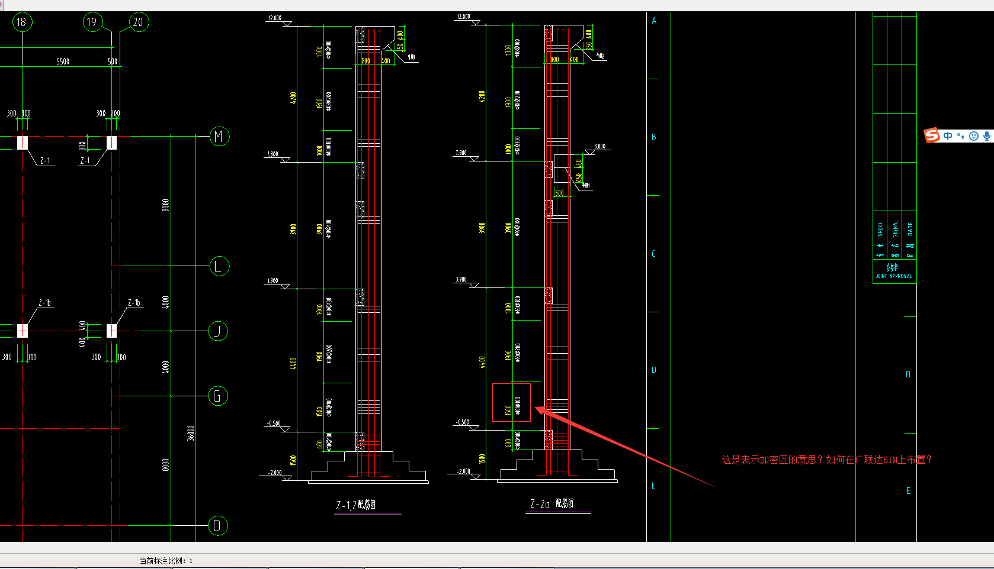Open the Sogou emoji smiley panel
The image size is (994, 569).
click(973, 136)
